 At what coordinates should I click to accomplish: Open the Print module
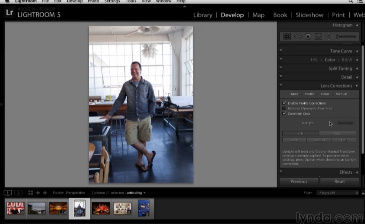click(x=338, y=15)
